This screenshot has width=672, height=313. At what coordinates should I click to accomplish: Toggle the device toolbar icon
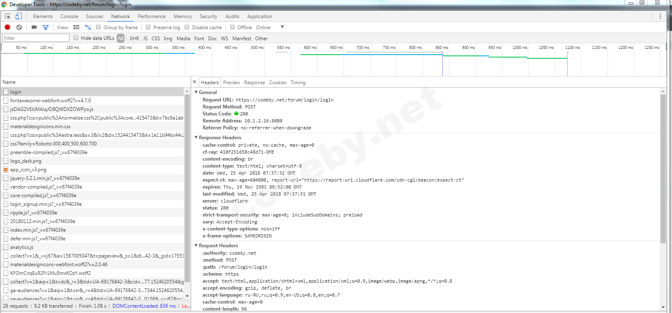(18, 16)
